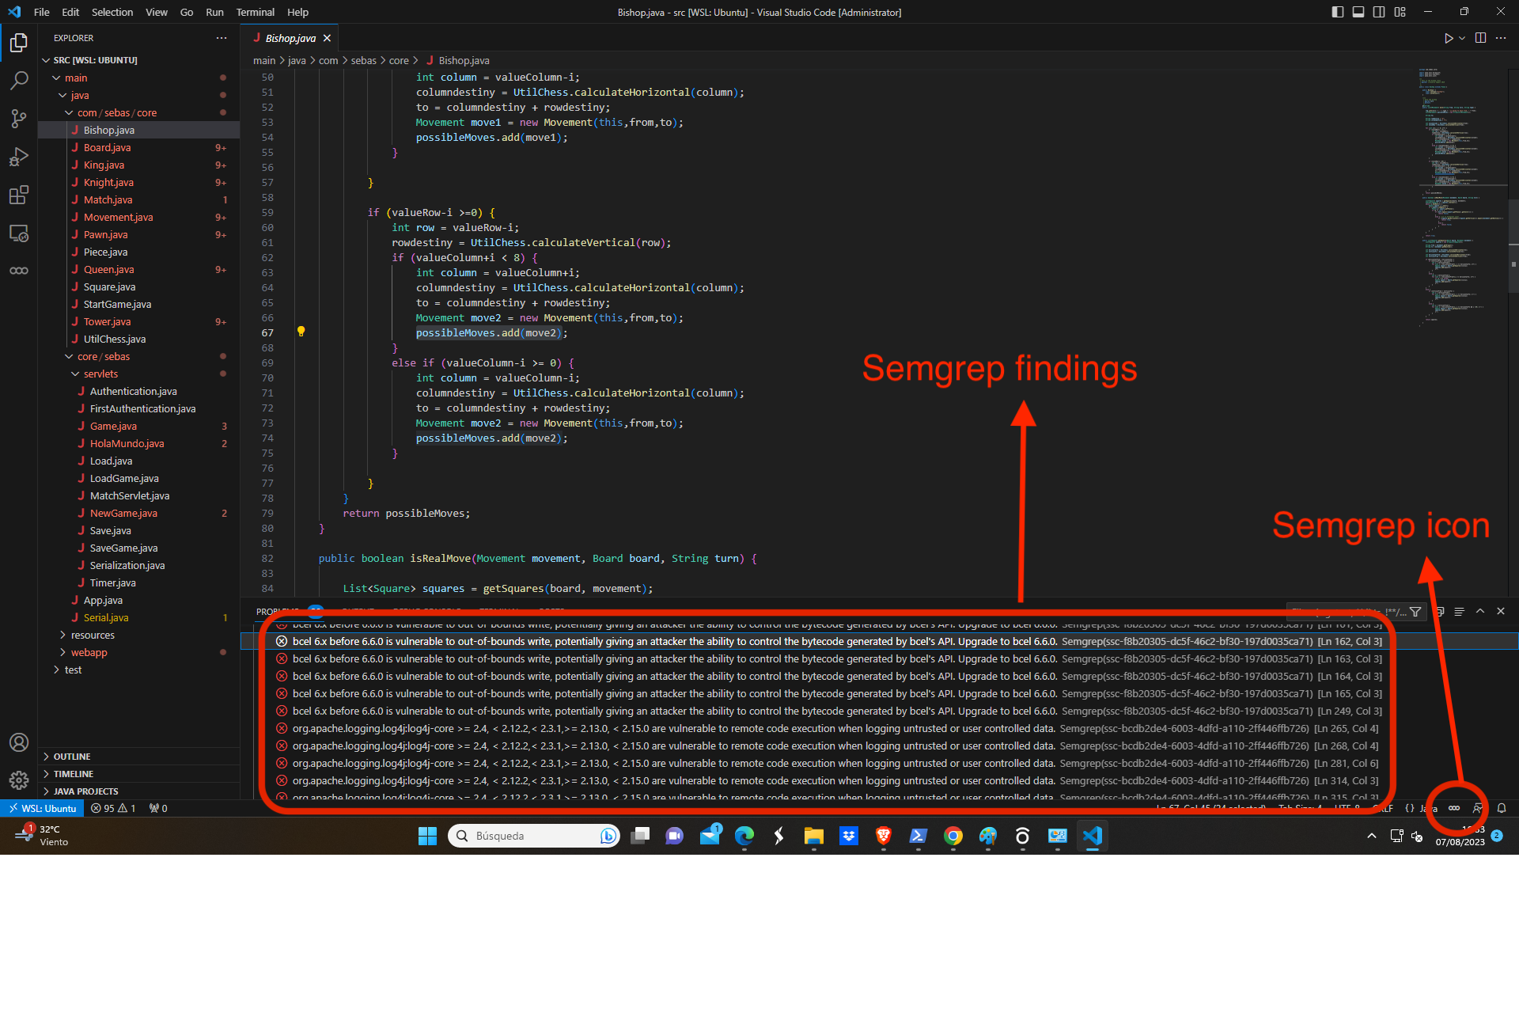Toggle the primary side bar layout button

1338,12
